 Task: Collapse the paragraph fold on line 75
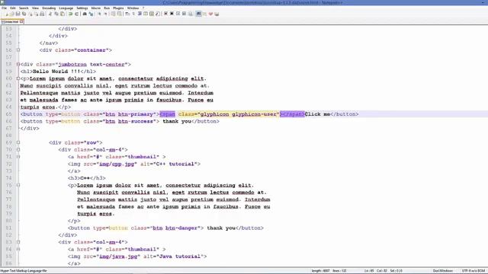click(x=18, y=185)
